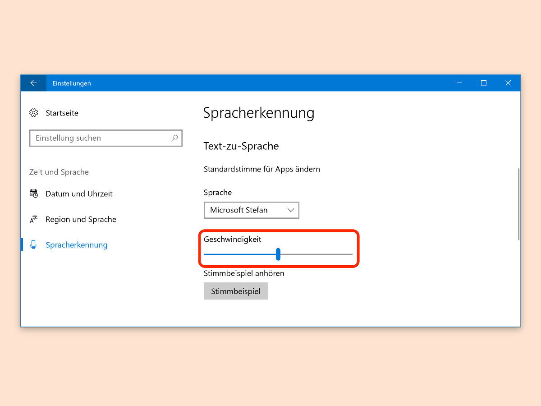Go to the Startseite settings home

[62, 113]
